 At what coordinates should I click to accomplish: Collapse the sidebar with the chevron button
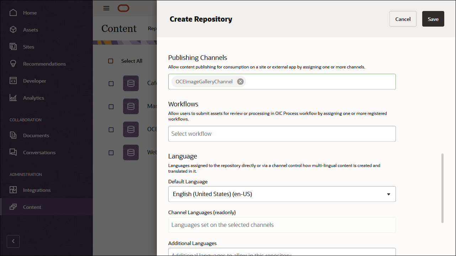[x=13, y=241]
